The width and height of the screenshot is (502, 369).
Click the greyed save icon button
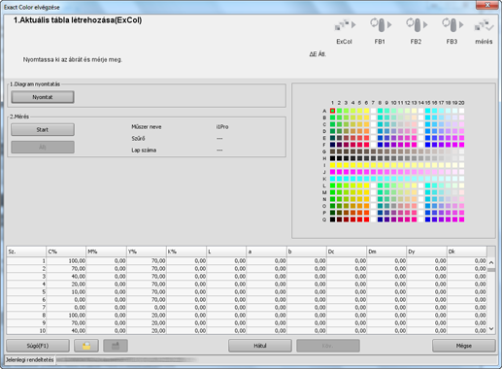(116, 346)
